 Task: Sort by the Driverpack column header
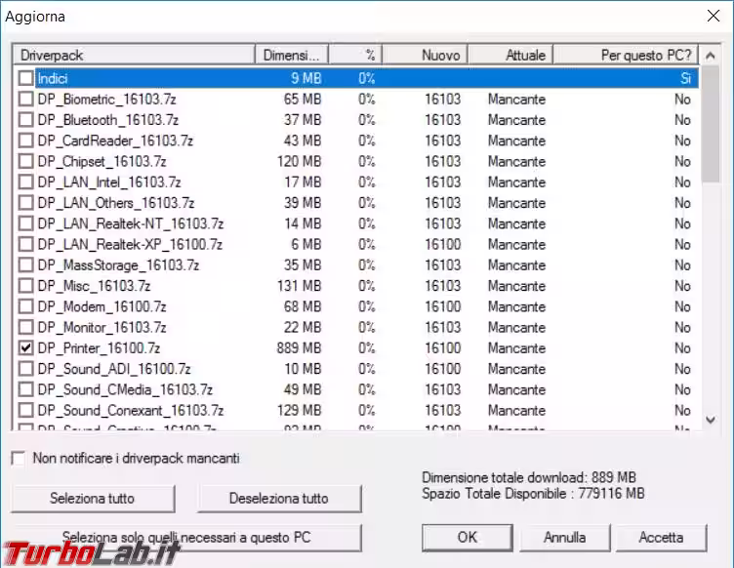(133, 56)
